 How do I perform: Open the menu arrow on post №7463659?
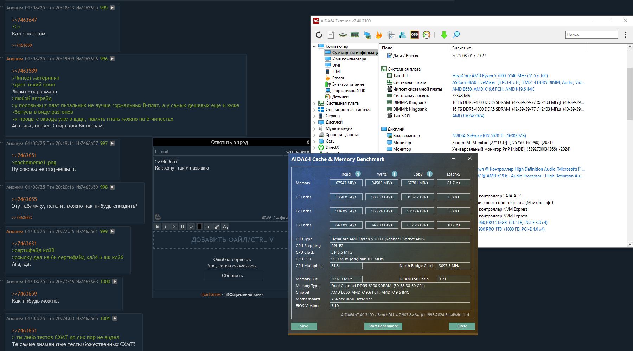pyautogui.click(x=112, y=187)
